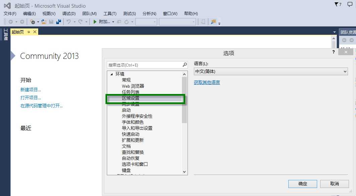The image size is (356, 196).
Task: Open the 分析(N) menu
Action: [149, 14]
